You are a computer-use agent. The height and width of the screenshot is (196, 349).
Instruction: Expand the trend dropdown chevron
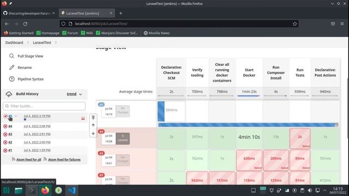coord(81,94)
